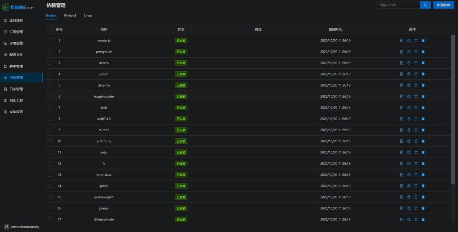Open the log icon for @types/node
The width and height of the screenshot is (458, 232).
tap(402, 220)
